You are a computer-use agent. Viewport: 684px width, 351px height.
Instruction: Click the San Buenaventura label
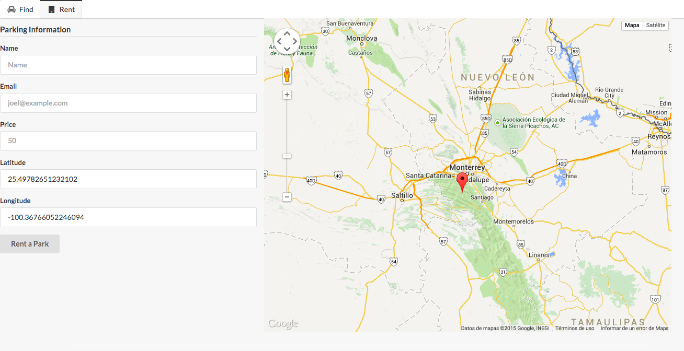[350, 24]
